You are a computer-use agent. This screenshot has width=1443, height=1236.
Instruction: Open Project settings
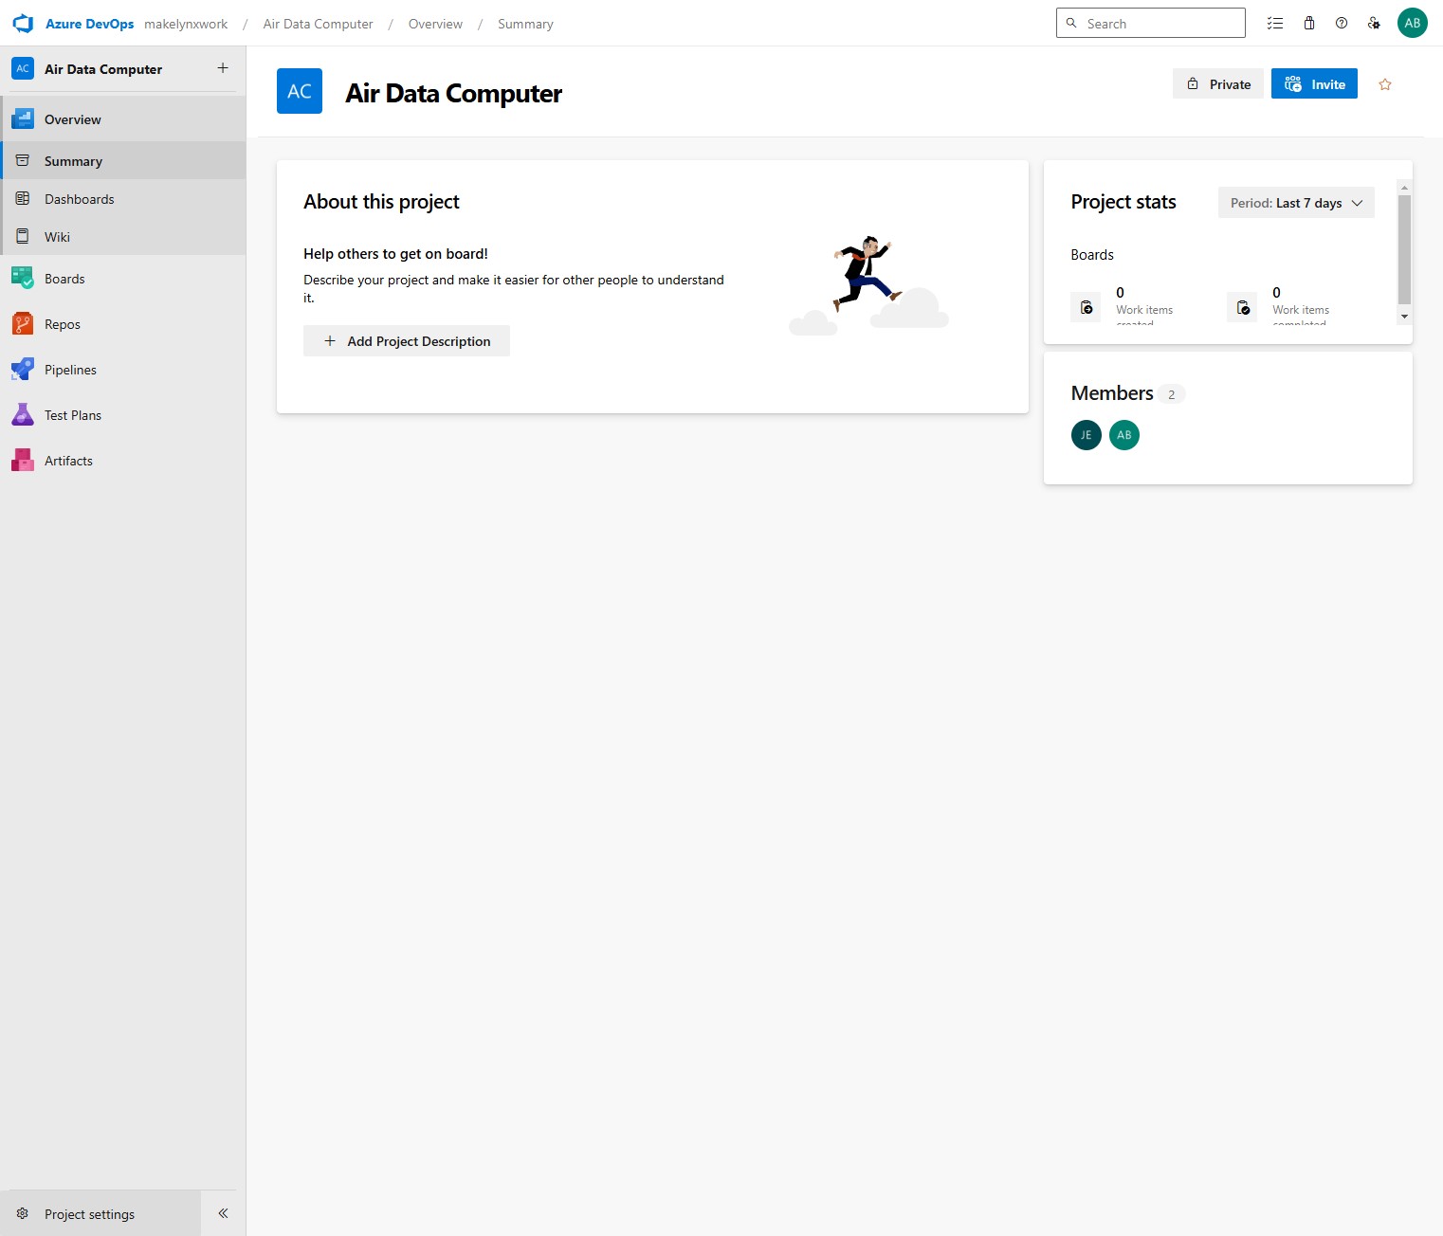100,1214
